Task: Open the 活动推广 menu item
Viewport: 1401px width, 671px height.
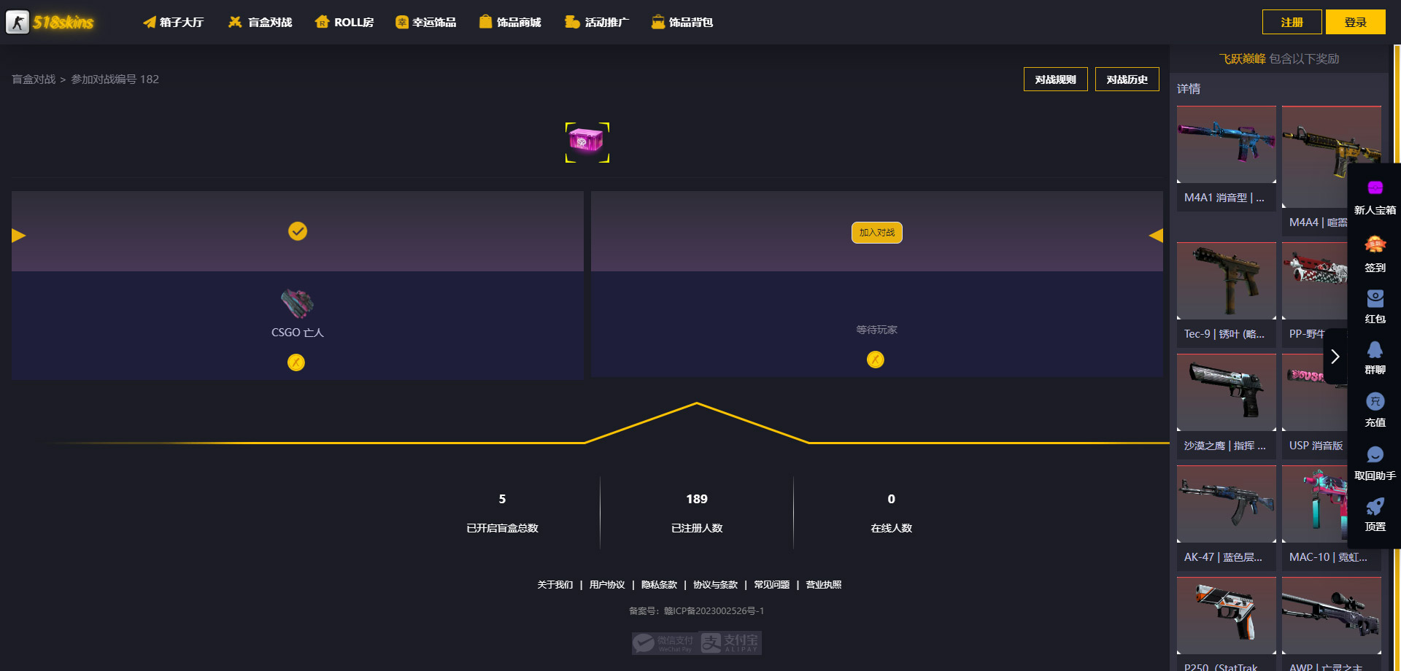Action: (596, 22)
